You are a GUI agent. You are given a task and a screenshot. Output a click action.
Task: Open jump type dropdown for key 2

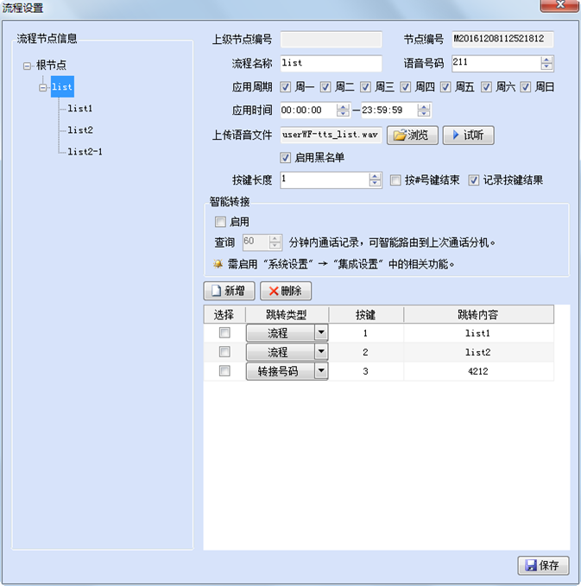click(x=320, y=351)
